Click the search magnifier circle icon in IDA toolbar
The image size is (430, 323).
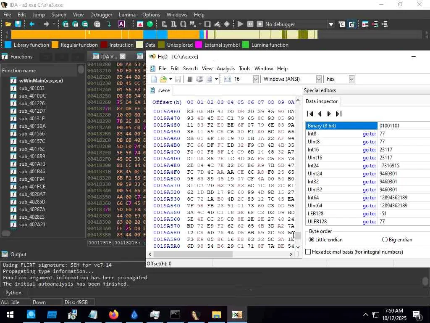[x=97, y=24]
